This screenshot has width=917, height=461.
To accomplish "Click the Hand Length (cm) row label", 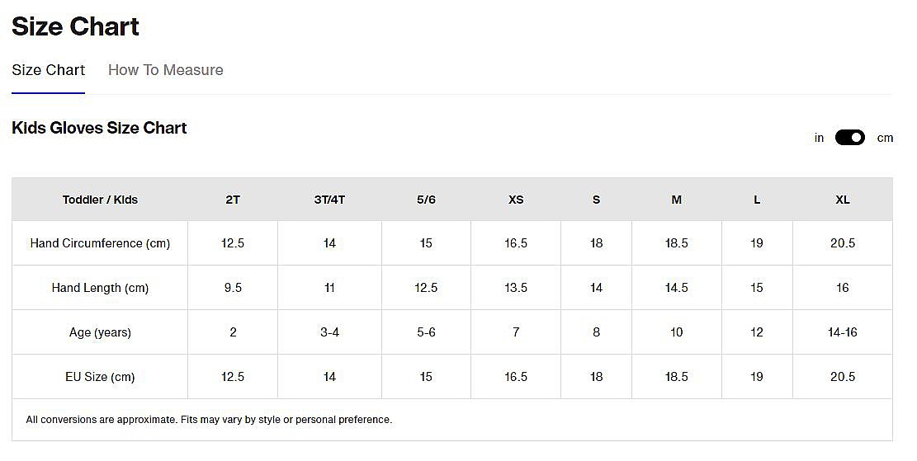I will [x=100, y=288].
